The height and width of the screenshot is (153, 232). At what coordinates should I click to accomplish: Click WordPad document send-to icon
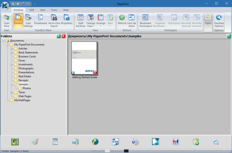(55, 142)
